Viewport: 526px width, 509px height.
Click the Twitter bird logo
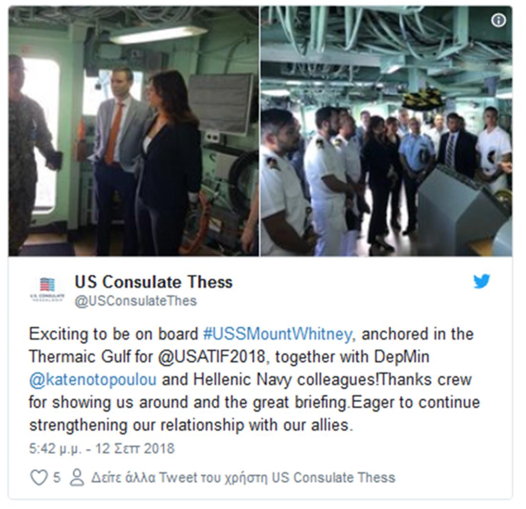click(482, 281)
